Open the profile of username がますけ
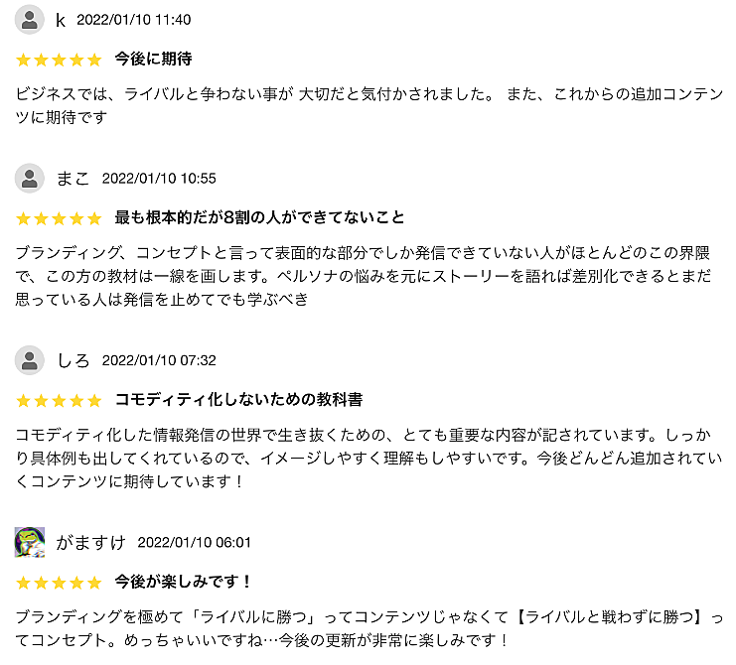Viewport: 736px width, 665px height. 90,543
